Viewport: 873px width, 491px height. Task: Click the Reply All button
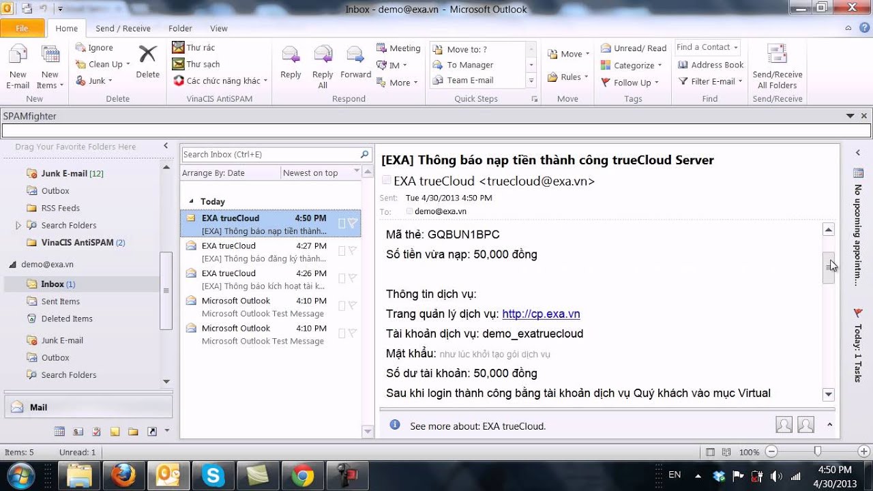click(323, 67)
